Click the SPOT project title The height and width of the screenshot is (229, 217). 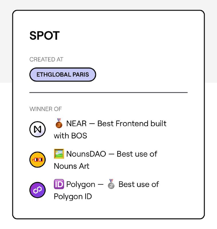tap(44, 35)
